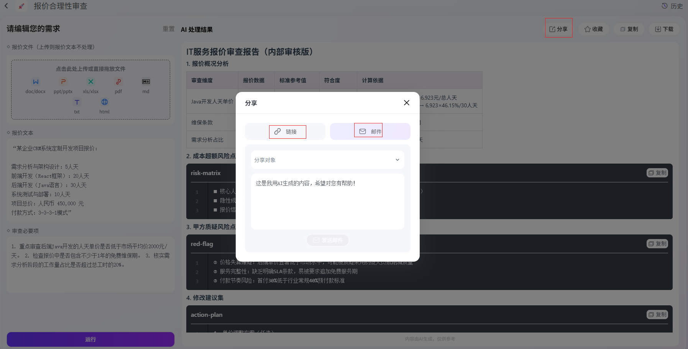This screenshot has width=688, height=349.
Task: Copy the risk-matrix code block
Action: click(x=657, y=173)
